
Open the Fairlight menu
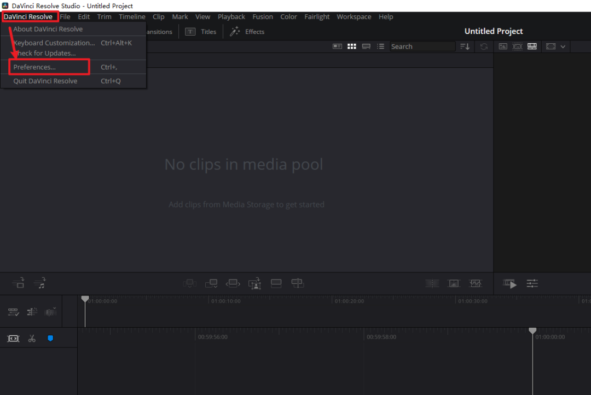coord(317,17)
